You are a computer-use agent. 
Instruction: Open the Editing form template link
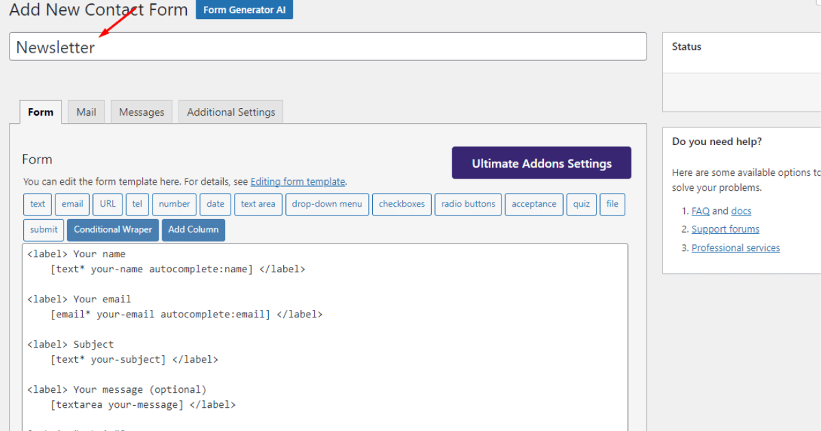(298, 182)
